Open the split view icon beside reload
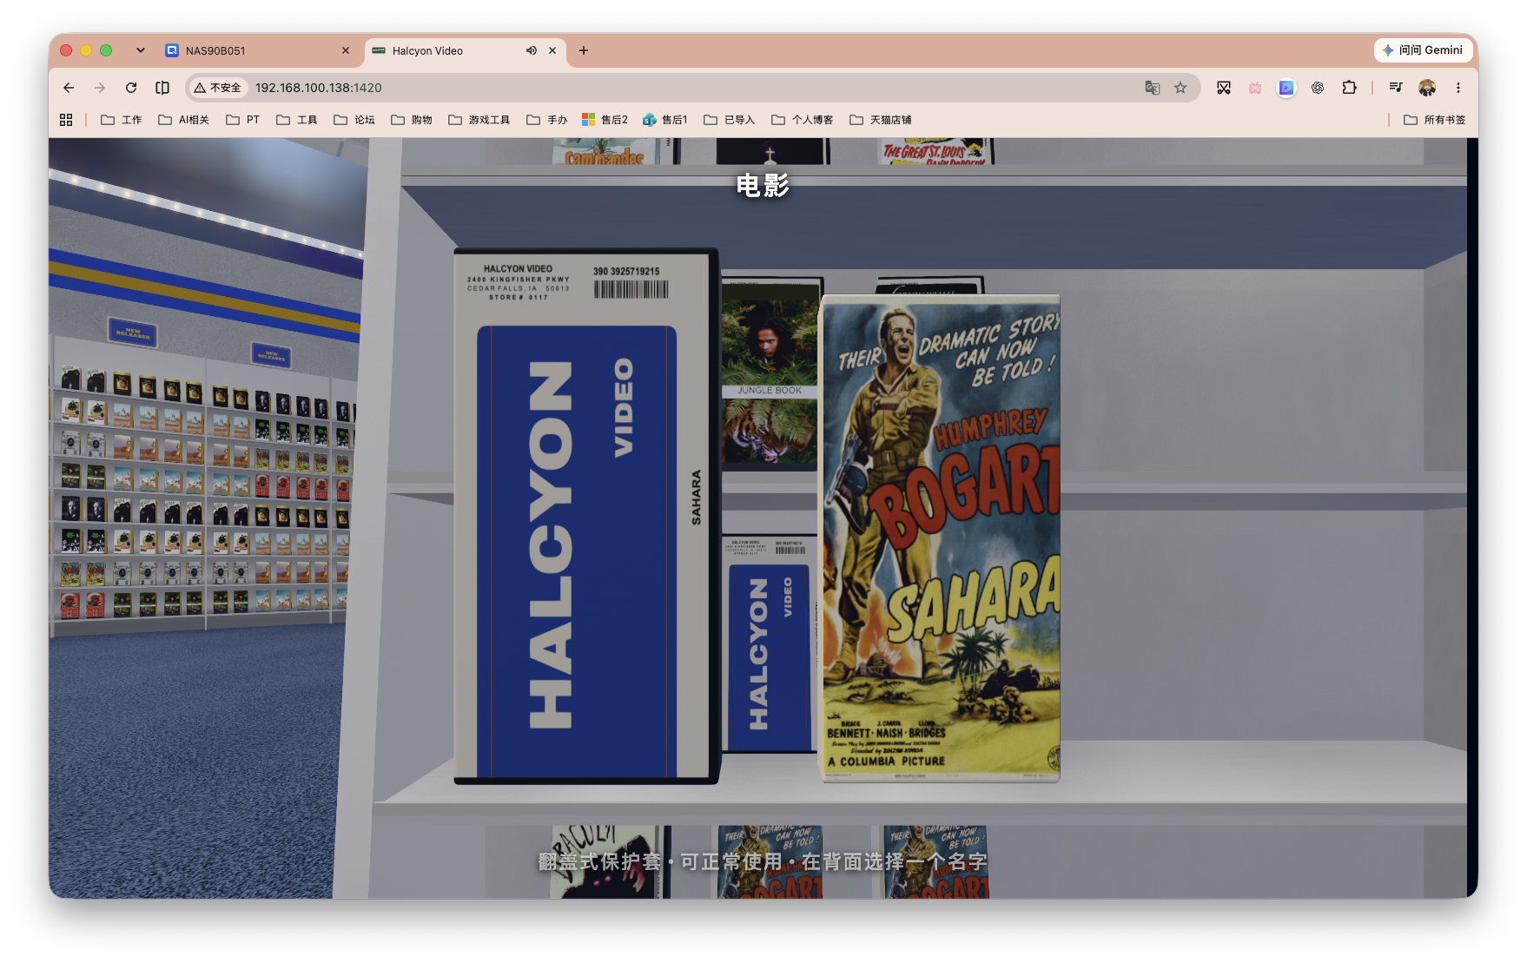The width and height of the screenshot is (1527, 963). pyautogui.click(x=162, y=88)
